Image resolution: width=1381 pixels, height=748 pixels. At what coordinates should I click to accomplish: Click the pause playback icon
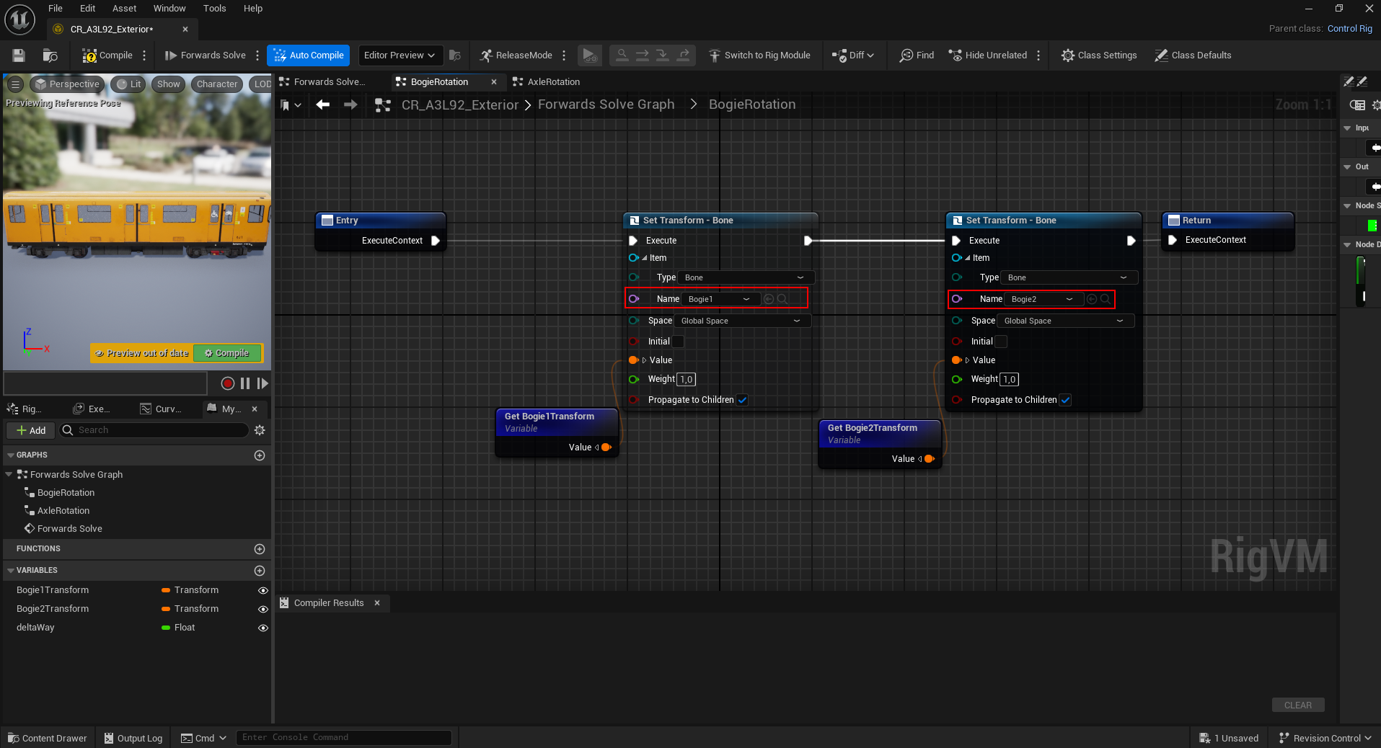245,383
